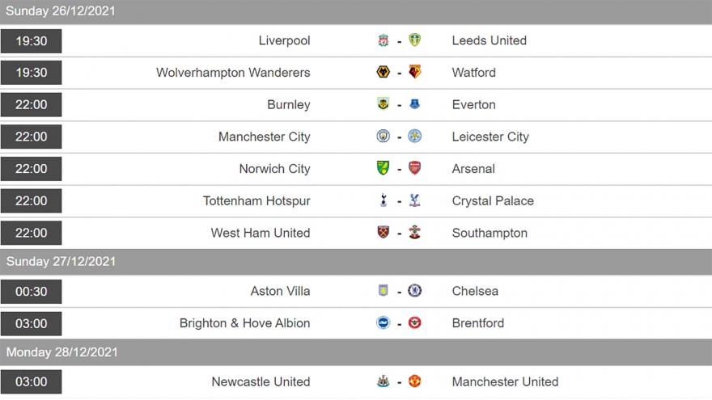The image size is (712, 400).
Task: Select the Manchester United crest icon
Action: tap(415, 381)
